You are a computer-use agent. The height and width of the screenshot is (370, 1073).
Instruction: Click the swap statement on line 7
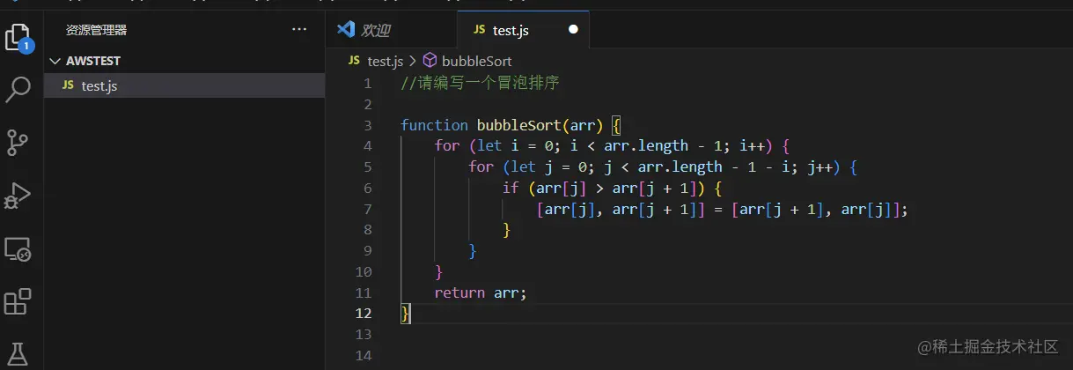click(722, 209)
